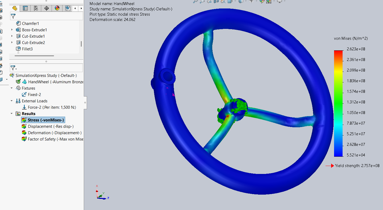Click the FeatureManager filter funnel icon
This screenshot has width=383, height=210.
click(x=13, y=16)
